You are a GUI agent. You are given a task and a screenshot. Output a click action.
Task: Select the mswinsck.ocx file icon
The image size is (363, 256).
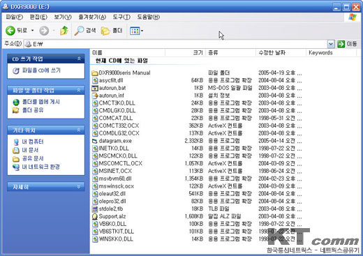(x=95, y=186)
